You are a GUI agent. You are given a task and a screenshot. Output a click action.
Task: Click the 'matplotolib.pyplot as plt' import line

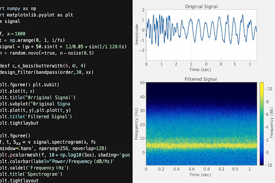[x=36, y=15]
